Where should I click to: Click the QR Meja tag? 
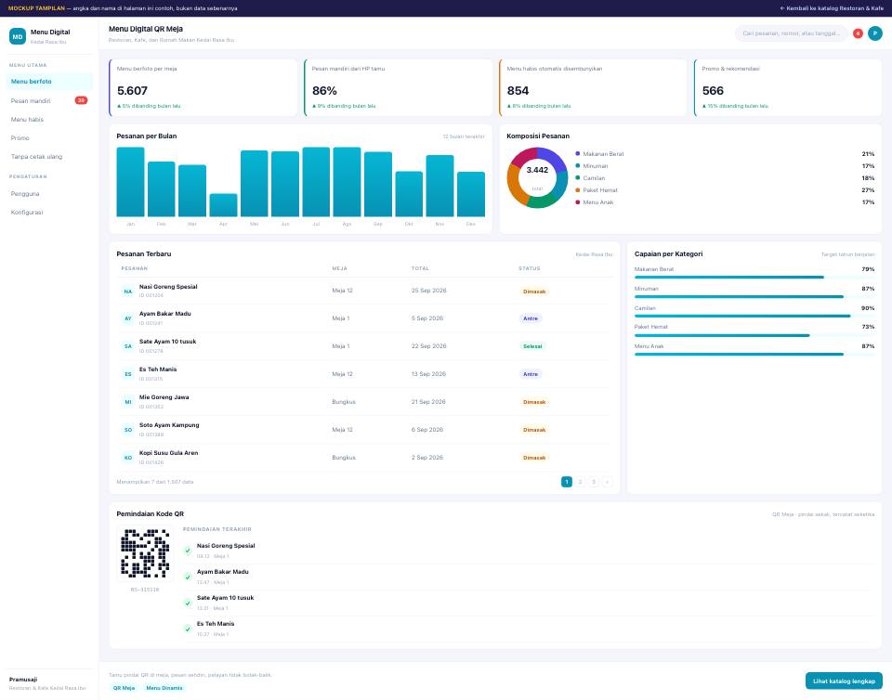pos(124,688)
